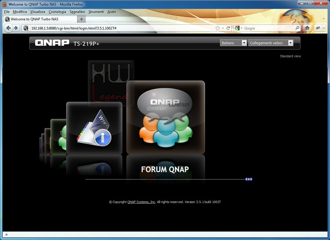Reload the current page
The height and width of the screenshot is (240, 330).
228,28
